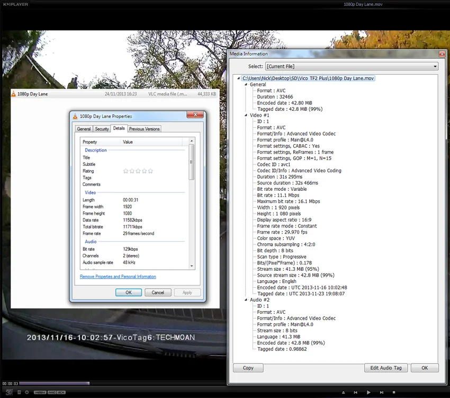
Task: Collapse the General tree section
Action: point(246,84)
